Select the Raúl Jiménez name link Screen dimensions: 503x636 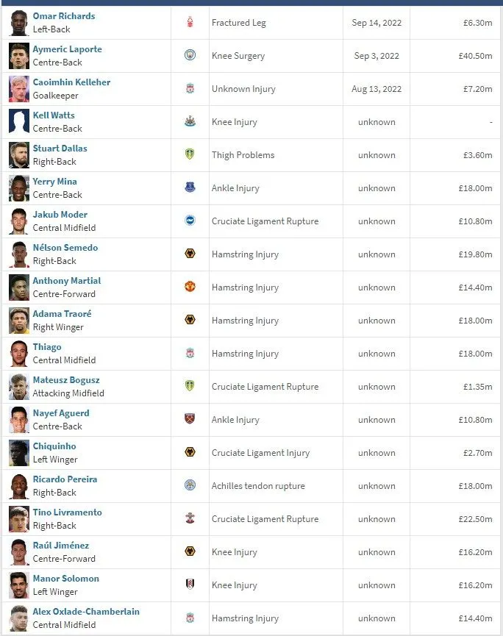[x=60, y=546]
